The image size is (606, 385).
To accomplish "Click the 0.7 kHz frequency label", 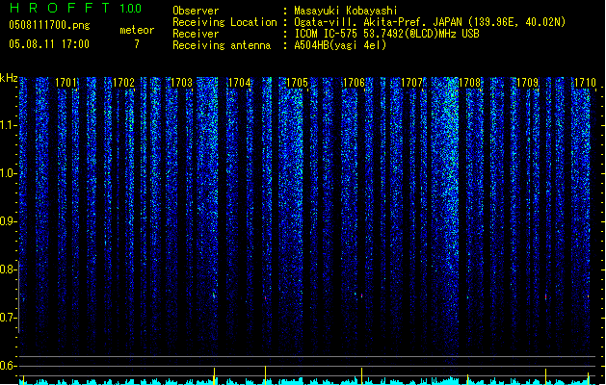I will click(8, 318).
